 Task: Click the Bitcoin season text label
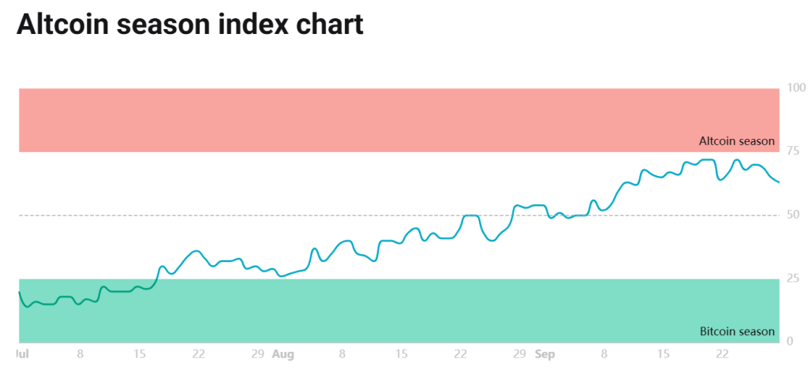point(737,331)
